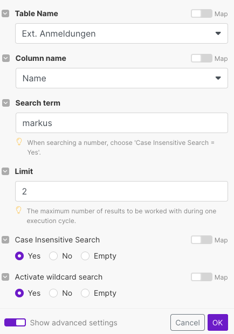Viewport: 234px width, 334px height.
Task: Click chevron icon beside Activate wildcard search
Action: (5, 277)
